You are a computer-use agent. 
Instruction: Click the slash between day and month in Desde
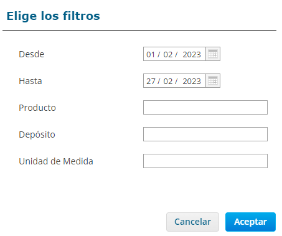(x=159, y=54)
